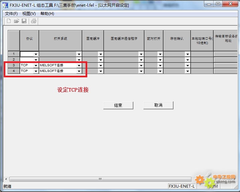Click the FX3U-ENET-L status bar pane
Image resolution: width=240 pixels, height=192 pixels.
click(182, 186)
